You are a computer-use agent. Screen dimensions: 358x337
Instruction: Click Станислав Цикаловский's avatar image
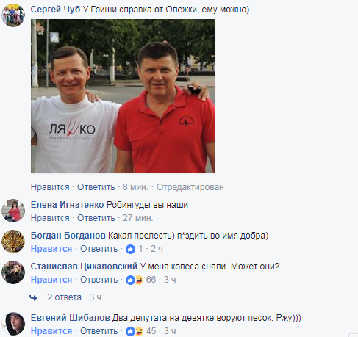coord(13,272)
